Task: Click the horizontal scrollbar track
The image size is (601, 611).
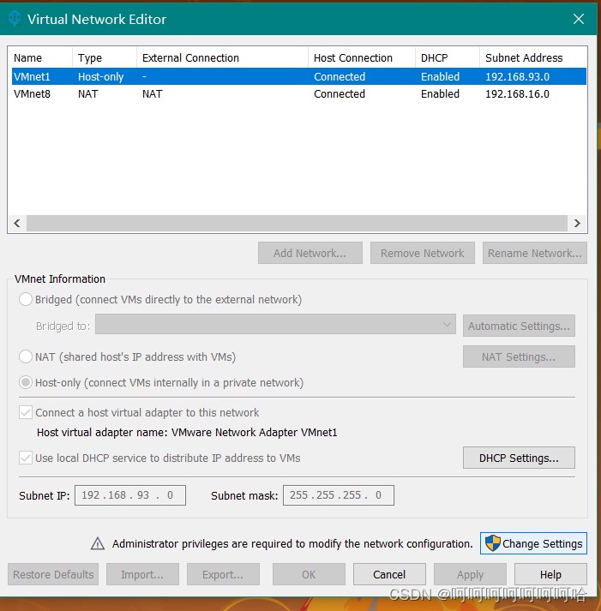Action: pos(297,224)
